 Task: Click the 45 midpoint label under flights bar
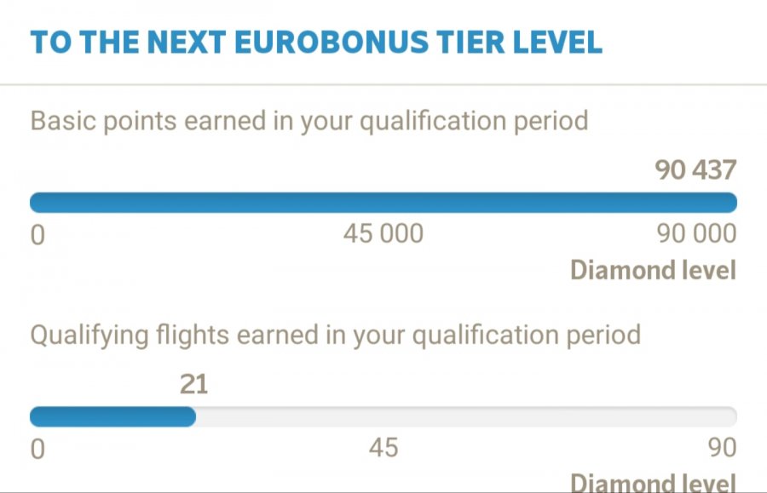click(383, 447)
